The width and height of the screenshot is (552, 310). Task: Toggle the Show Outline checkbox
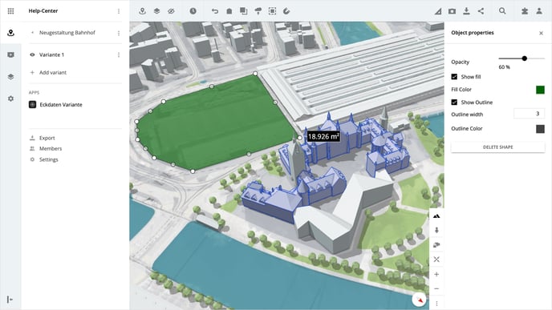point(454,103)
